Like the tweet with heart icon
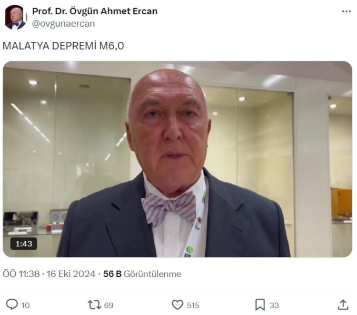The height and width of the screenshot is (315, 357). click(x=178, y=305)
